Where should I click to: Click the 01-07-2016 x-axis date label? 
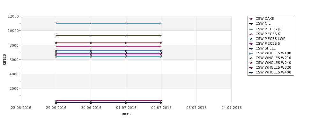pos(126,108)
